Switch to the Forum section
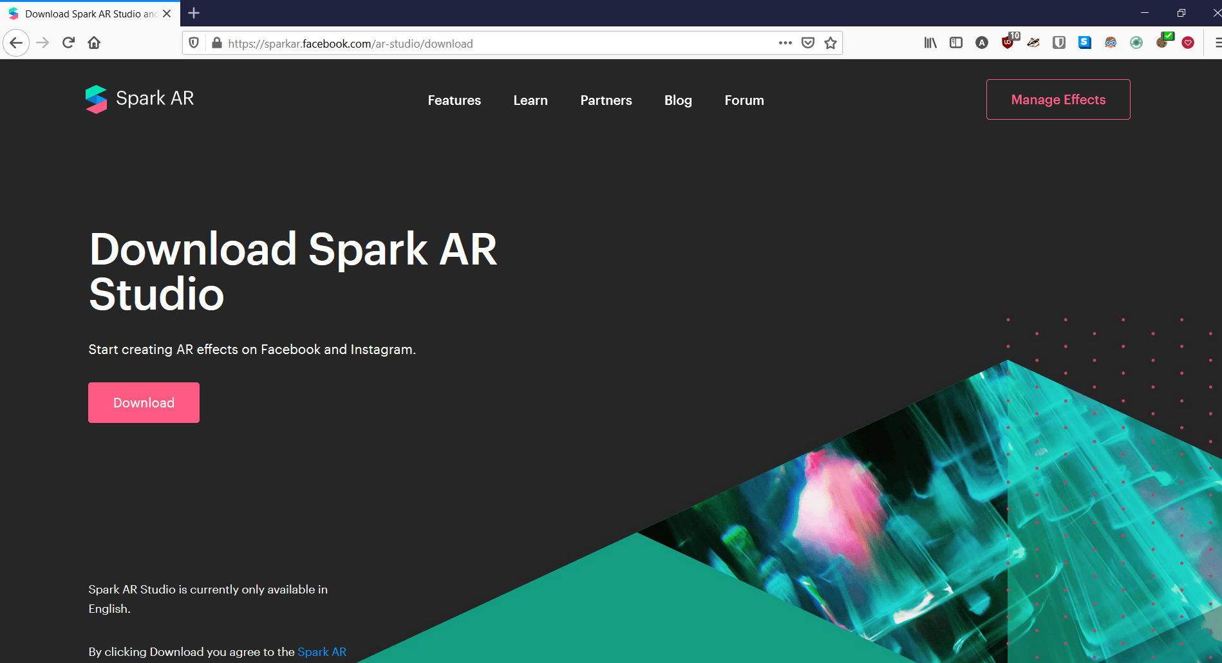This screenshot has width=1222, height=663. click(x=744, y=100)
